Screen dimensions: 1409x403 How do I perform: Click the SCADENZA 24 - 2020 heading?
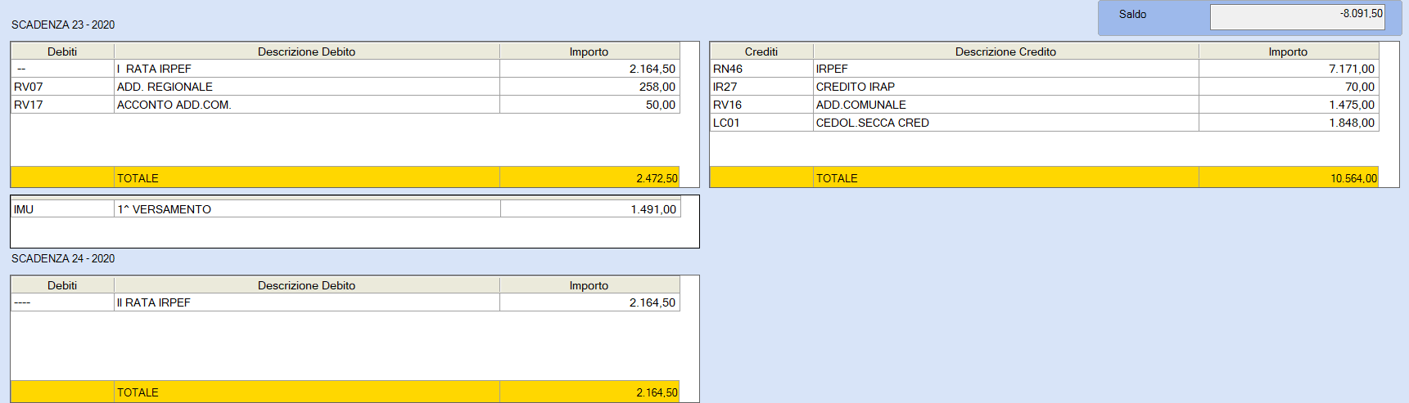[x=63, y=258]
